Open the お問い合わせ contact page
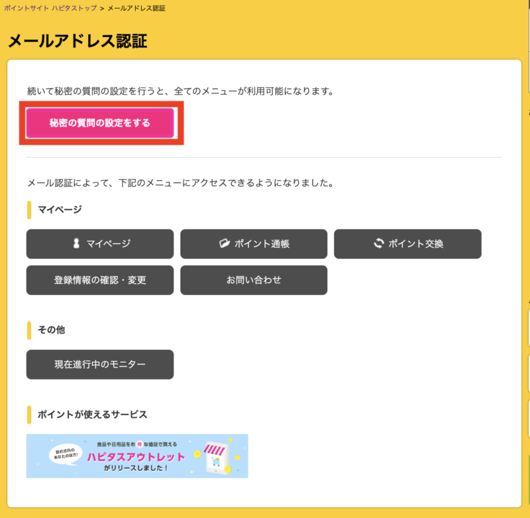The width and height of the screenshot is (530, 518). tap(254, 280)
